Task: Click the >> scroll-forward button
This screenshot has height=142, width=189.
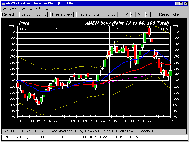Action: click(140, 14)
